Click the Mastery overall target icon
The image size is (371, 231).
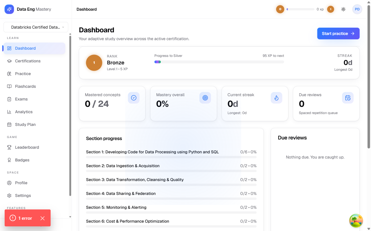pyautogui.click(x=205, y=98)
